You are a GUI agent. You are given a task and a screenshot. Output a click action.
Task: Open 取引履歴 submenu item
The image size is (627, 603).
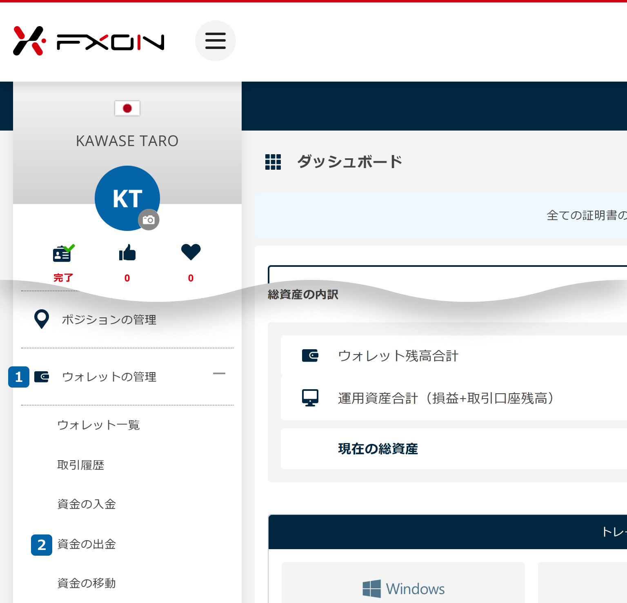(81, 465)
